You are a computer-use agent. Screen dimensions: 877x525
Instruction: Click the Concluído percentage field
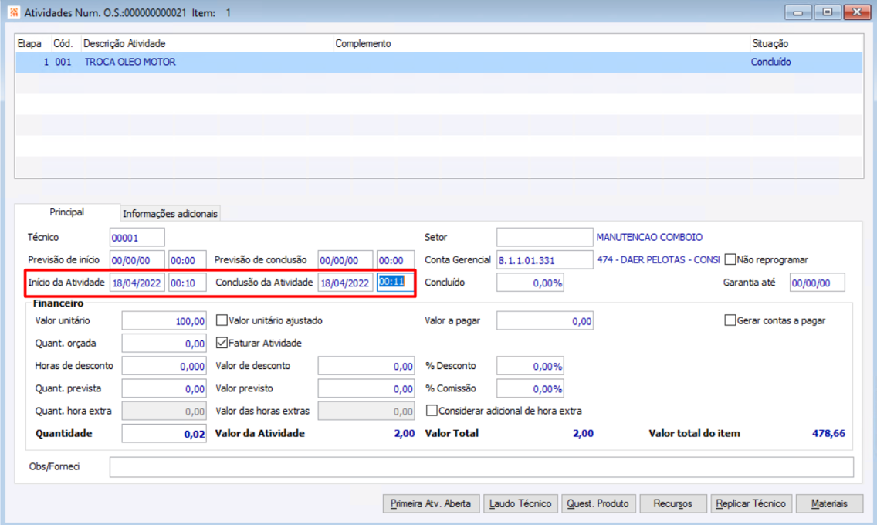(530, 283)
